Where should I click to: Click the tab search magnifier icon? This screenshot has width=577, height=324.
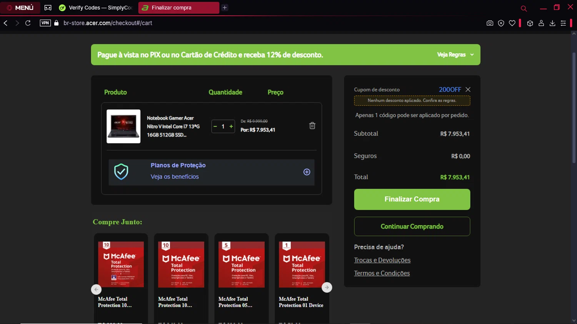[x=524, y=8]
